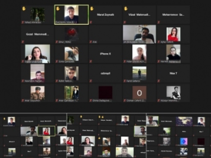The width and height of the screenshot is (211, 158).
Task: Click the Maral Zeynalli name text
Action: click(105, 14)
